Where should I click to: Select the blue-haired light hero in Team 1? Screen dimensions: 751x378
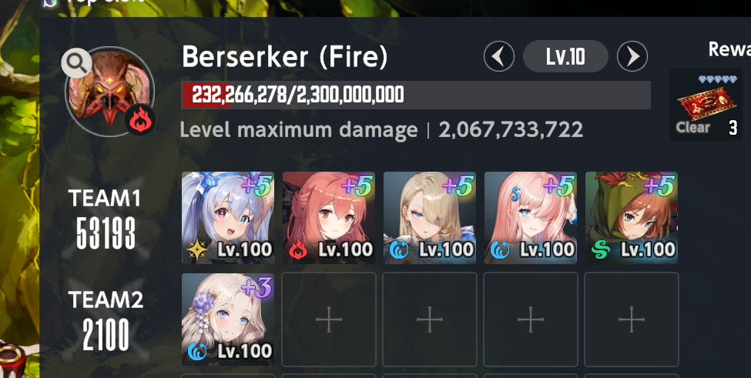[x=228, y=218]
